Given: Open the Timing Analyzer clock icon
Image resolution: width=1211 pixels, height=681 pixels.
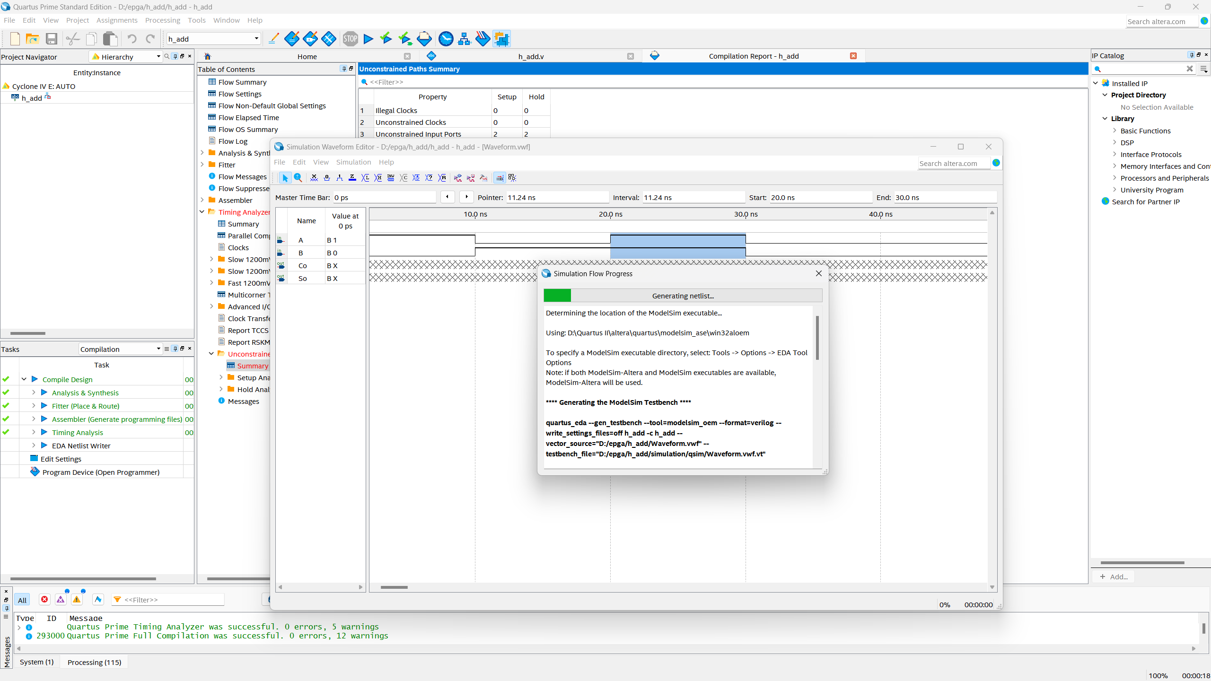Looking at the screenshot, I should (x=446, y=39).
